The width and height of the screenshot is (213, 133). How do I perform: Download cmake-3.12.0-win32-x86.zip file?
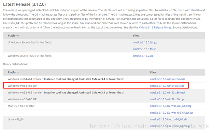[167, 99]
